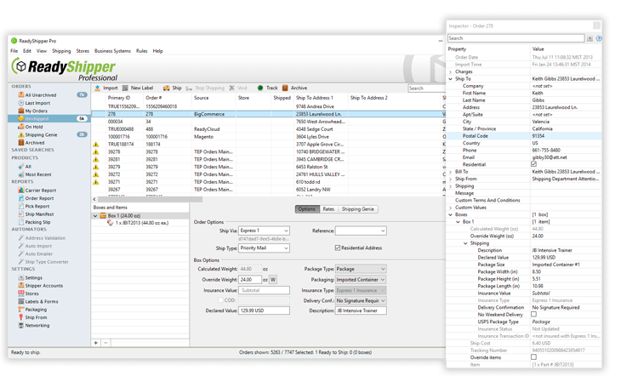Click the Override Weight input field

250,280
